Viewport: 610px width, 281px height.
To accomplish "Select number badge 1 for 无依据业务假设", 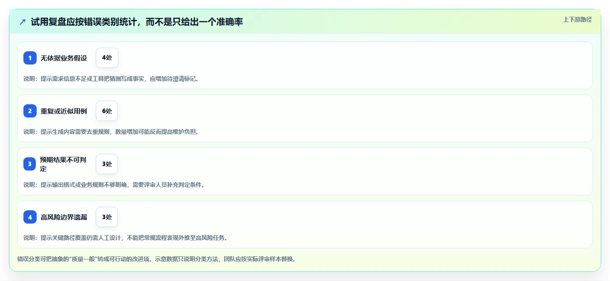I will pos(30,58).
